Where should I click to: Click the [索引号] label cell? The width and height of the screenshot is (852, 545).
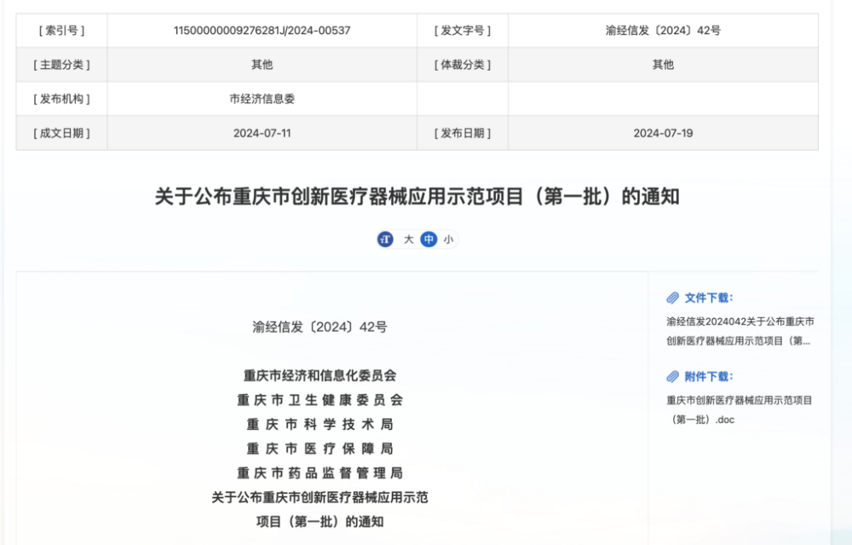(62, 31)
